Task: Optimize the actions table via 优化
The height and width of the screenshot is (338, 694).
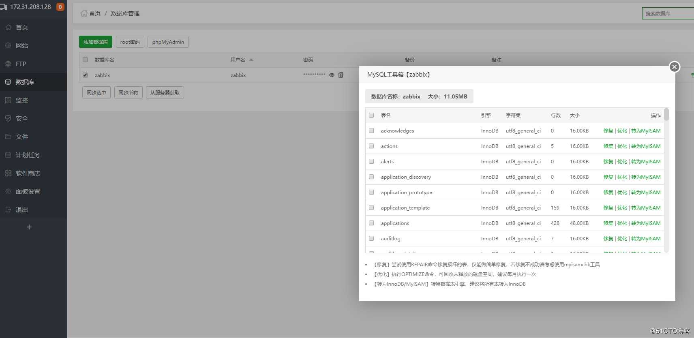Action: (x=622, y=146)
